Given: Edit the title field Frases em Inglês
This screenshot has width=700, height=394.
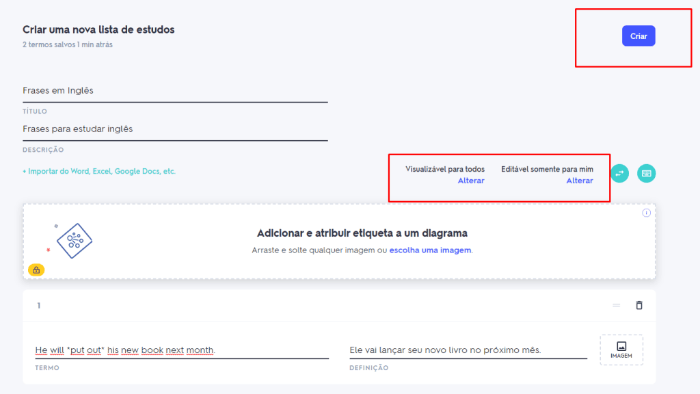Looking at the screenshot, I should coord(175,91).
